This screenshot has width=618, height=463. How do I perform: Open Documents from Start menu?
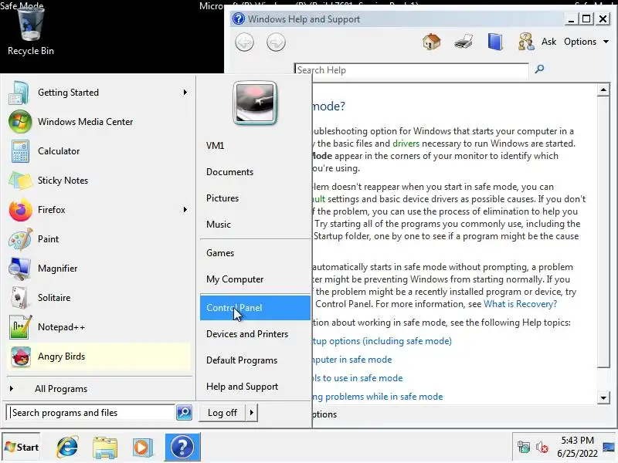pos(255,172)
